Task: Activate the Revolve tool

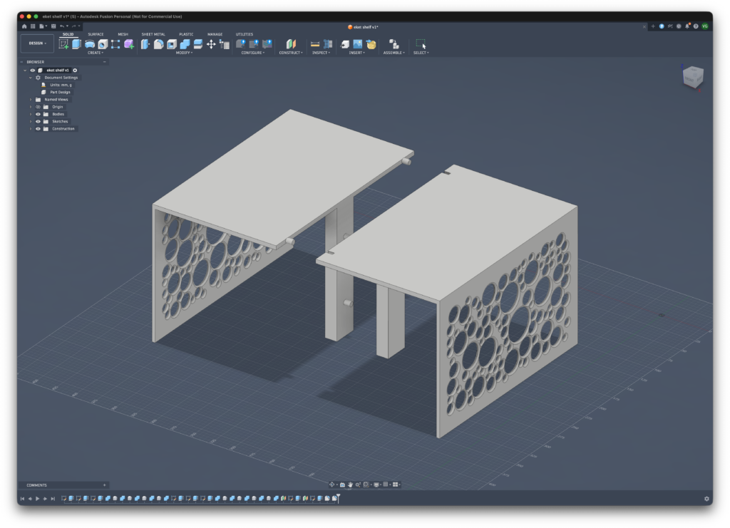Action: (x=89, y=44)
